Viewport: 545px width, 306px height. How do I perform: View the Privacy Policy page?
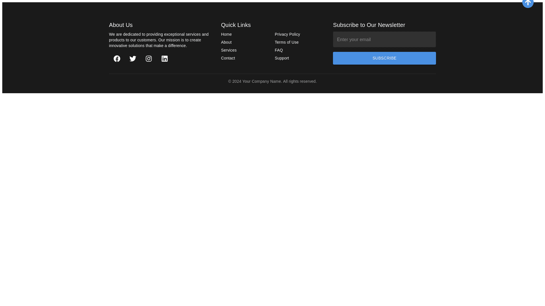pyautogui.click(x=287, y=34)
